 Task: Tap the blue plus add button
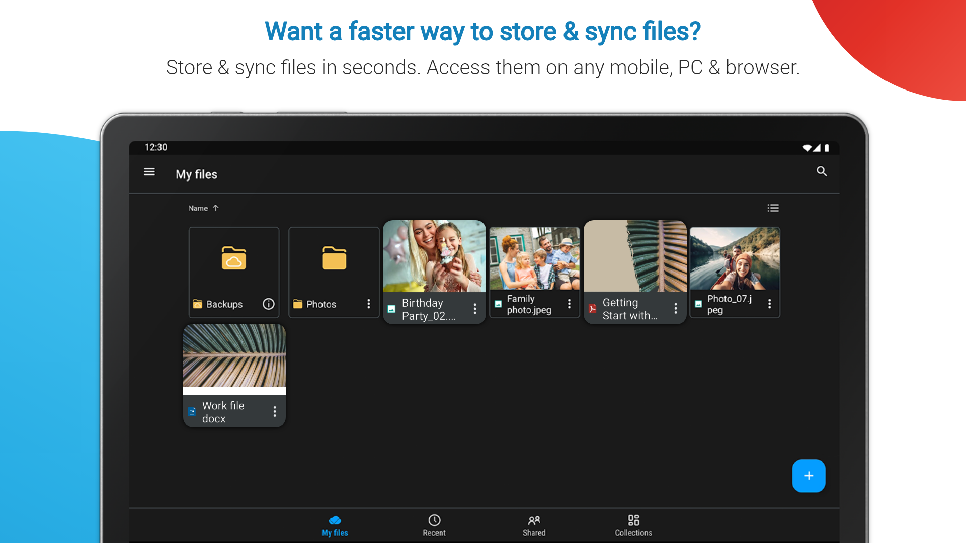click(809, 476)
